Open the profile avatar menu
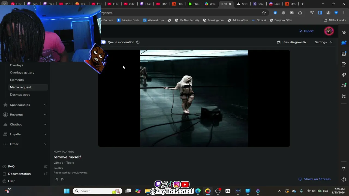 tap(329, 31)
